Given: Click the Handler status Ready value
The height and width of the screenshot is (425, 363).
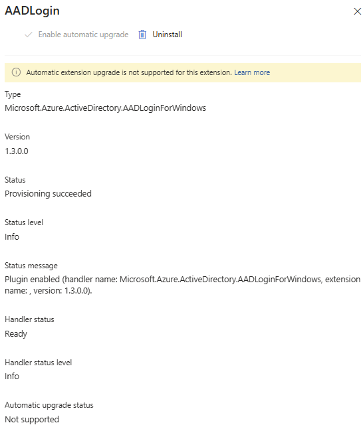Looking at the screenshot, I should pos(16,334).
